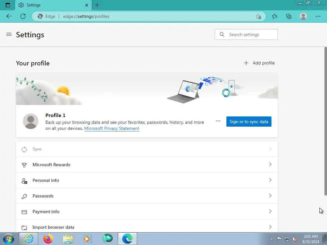This screenshot has height=245, width=327.
Task: Expand Personal info chevron
Action: [270, 180]
